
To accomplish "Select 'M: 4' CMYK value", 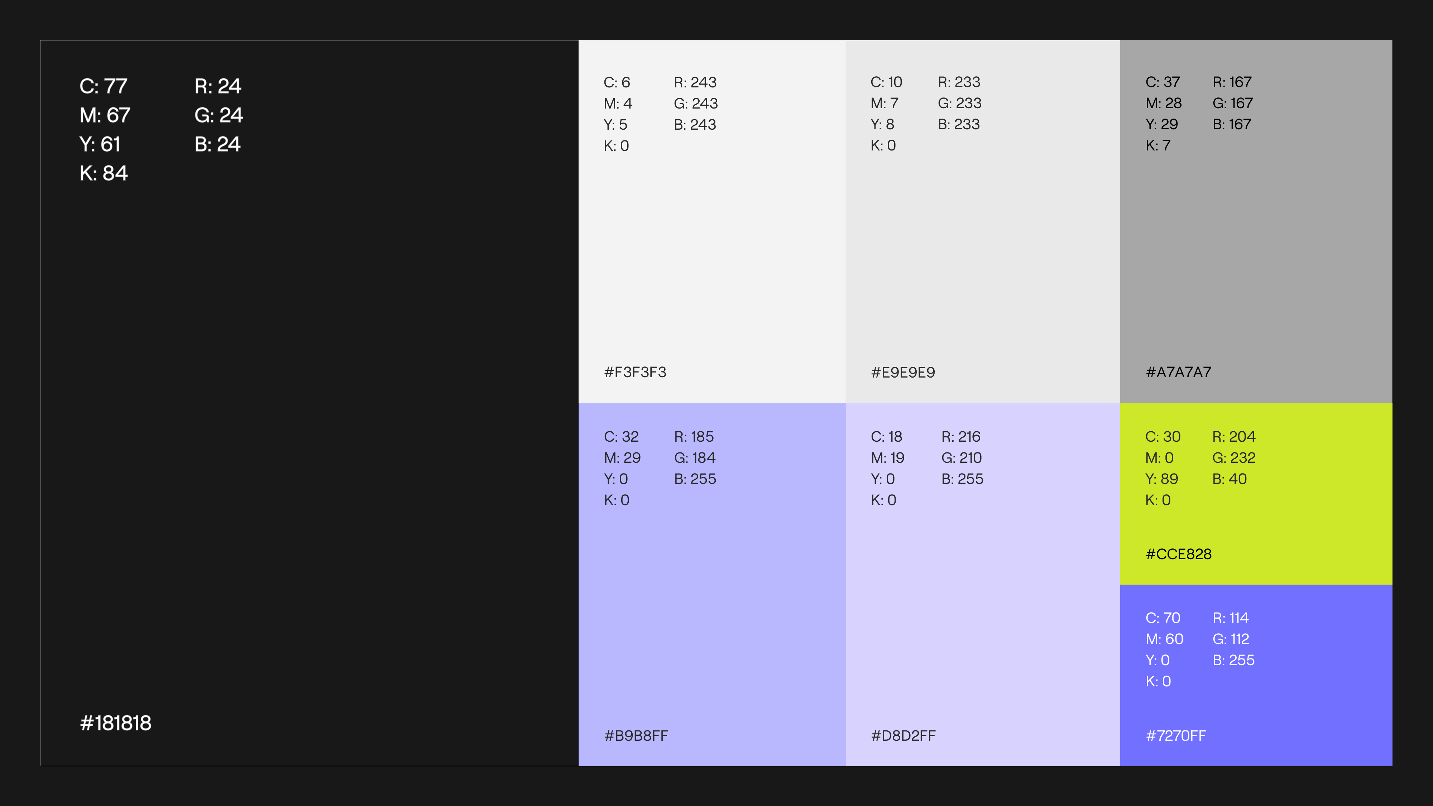I will click(x=618, y=104).
